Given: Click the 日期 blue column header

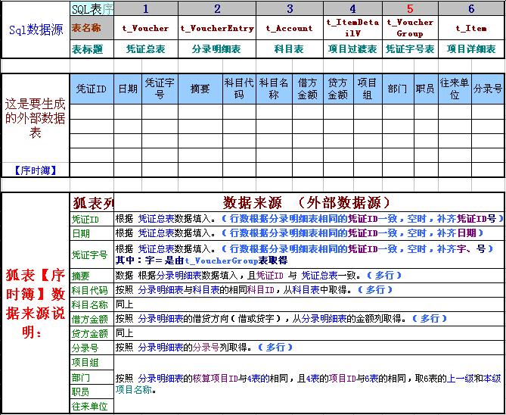Looking at the screenshot, I should pos(128,89).
